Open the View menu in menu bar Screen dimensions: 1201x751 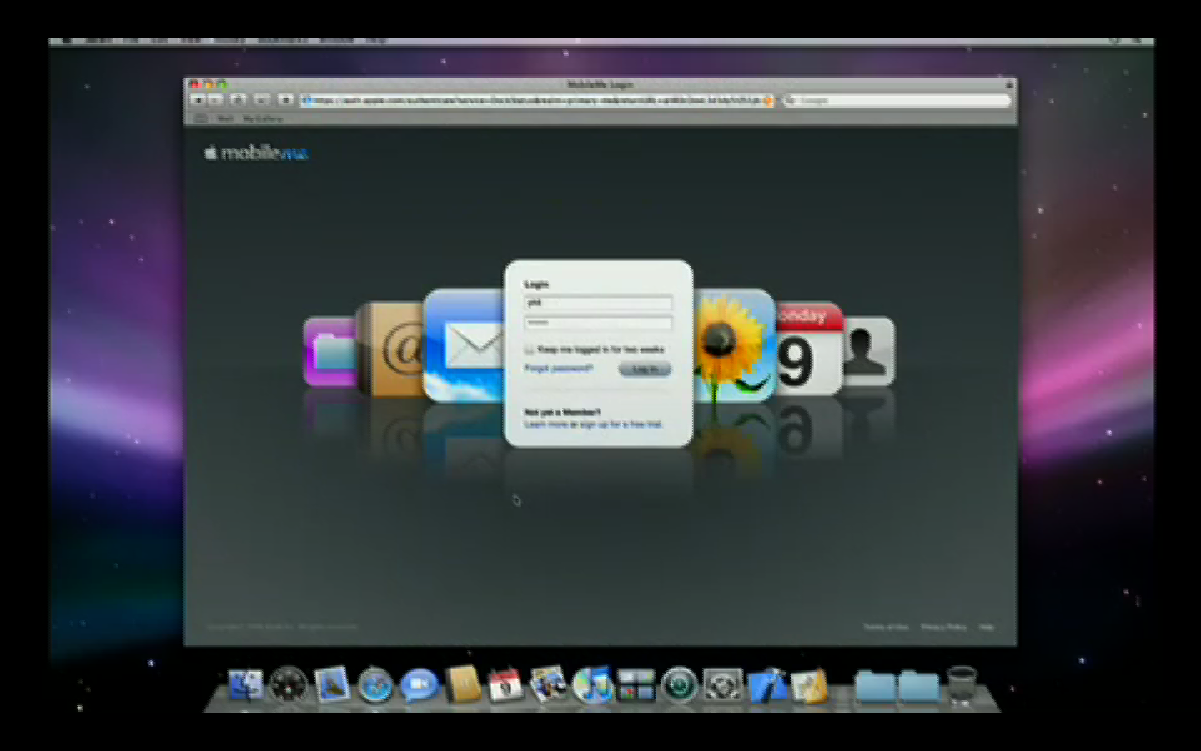[191, 39]
